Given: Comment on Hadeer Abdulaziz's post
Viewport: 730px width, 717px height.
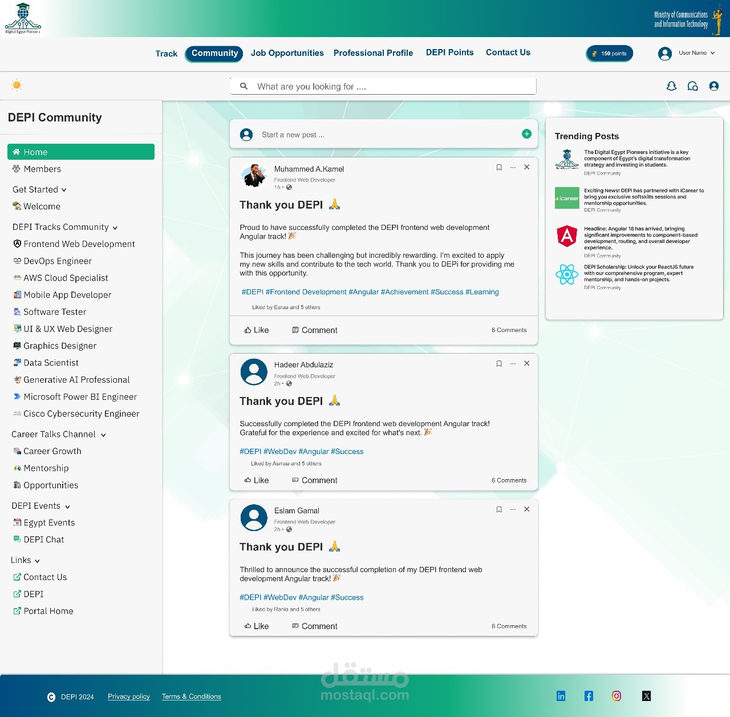Looking at the screenshot, I should (315, 480).
